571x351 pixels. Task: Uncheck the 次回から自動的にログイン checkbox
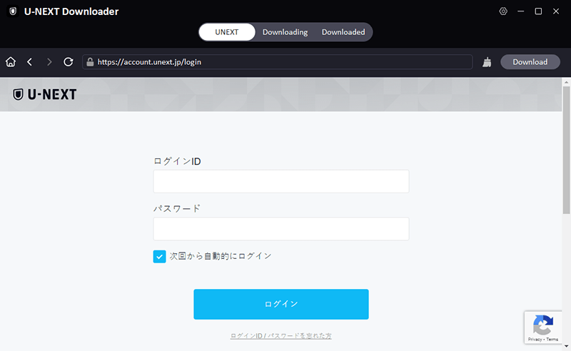(159, 256)
